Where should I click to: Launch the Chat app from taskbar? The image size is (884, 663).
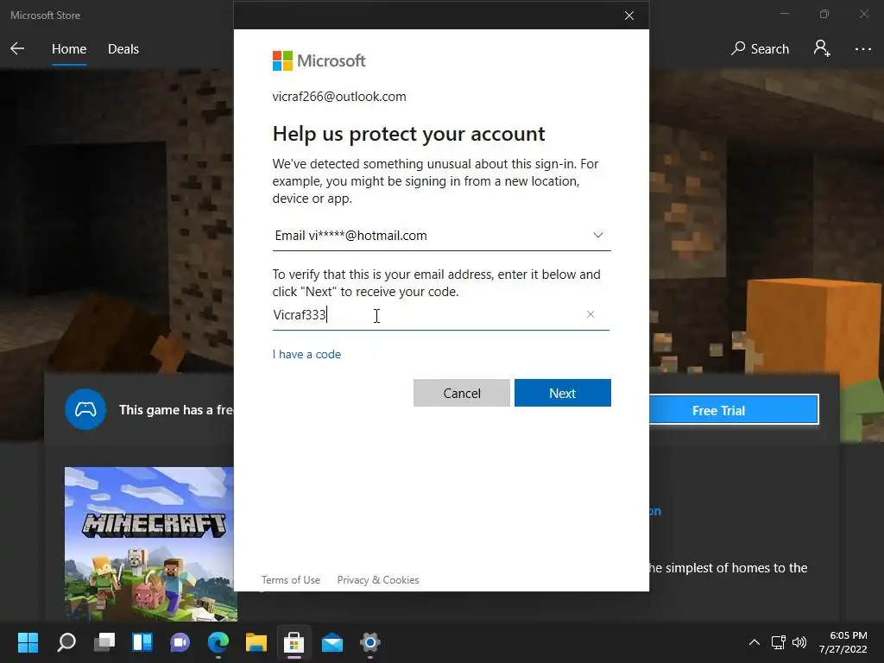coord(180,642)
